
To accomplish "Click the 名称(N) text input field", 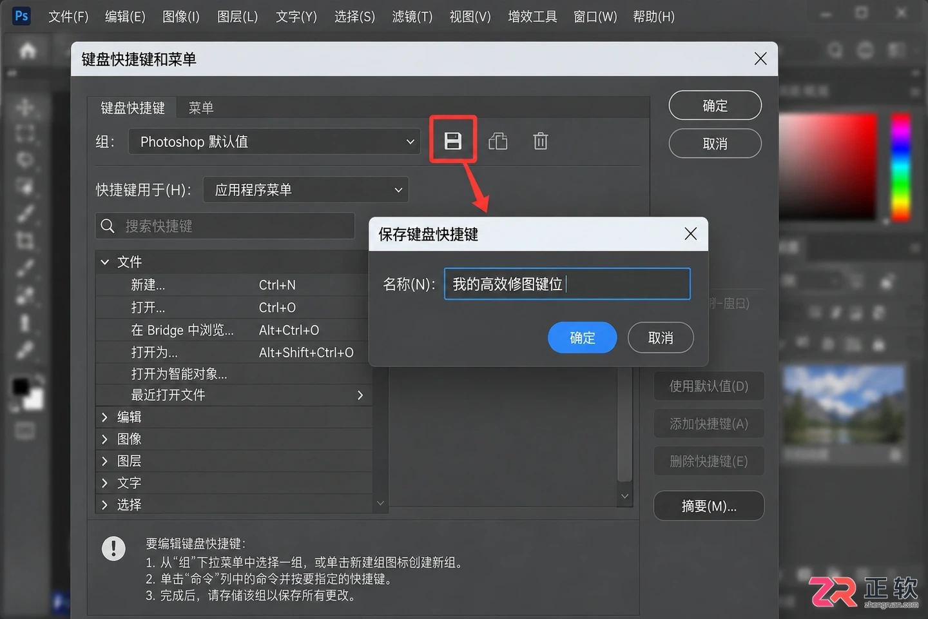I will coord(567,284).
